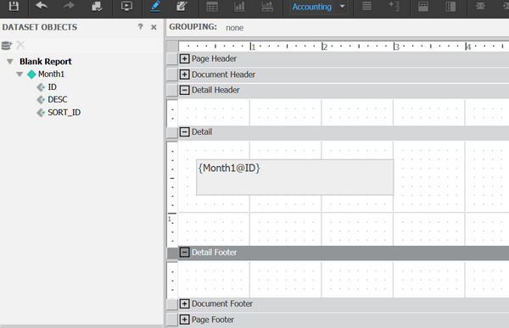Click the Month1 dataset diamond icon
The image size is (509, 328).
coord(31,75)
